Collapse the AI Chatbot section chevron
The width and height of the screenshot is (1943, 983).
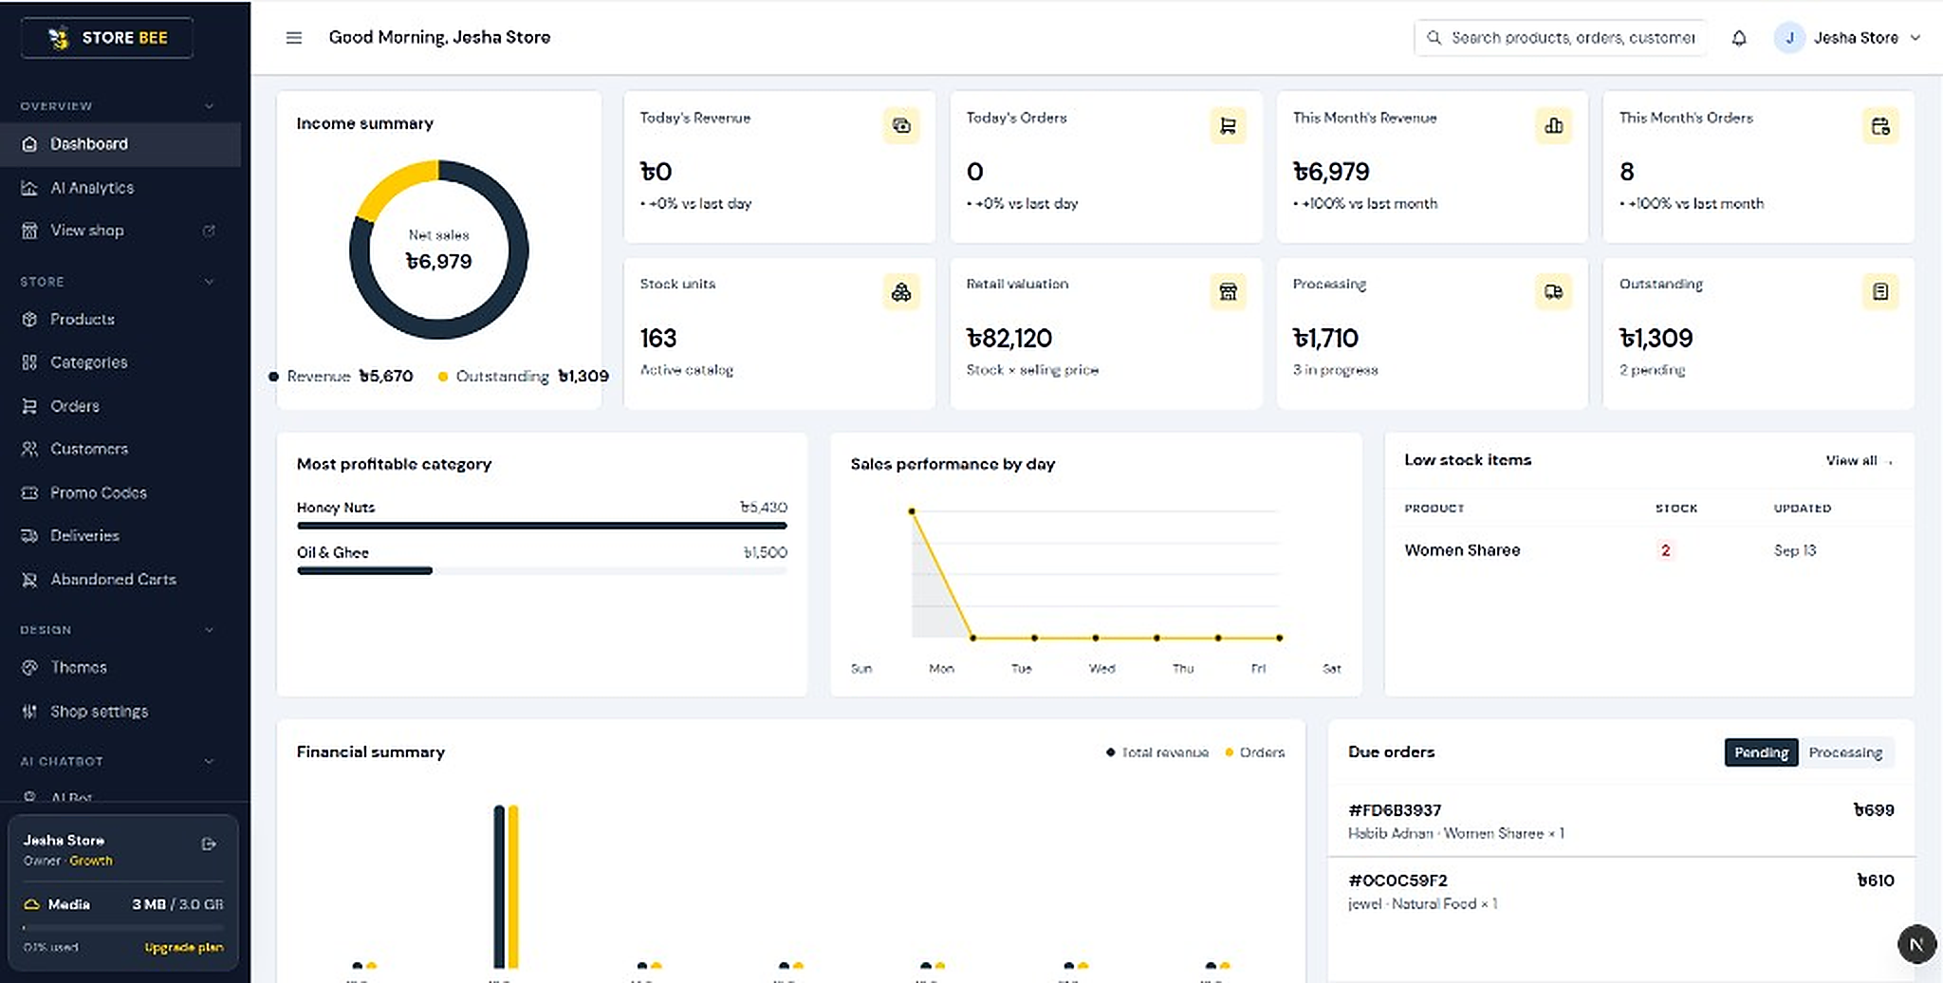(x=209, y=761)
